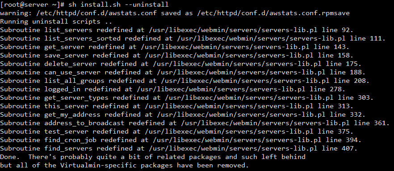Screen dimensions: 394x171
Task: Click the 'get_my_address' subroutine name
Action: click(72, 114)
